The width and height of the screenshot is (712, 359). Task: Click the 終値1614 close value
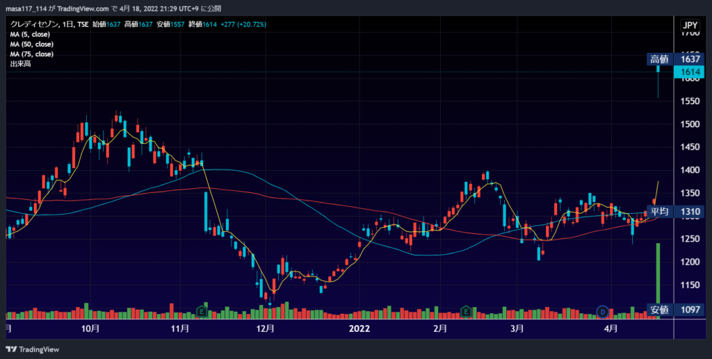tap(202, 24)
